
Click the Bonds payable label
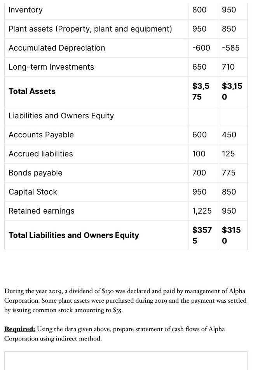pos(35,173)
